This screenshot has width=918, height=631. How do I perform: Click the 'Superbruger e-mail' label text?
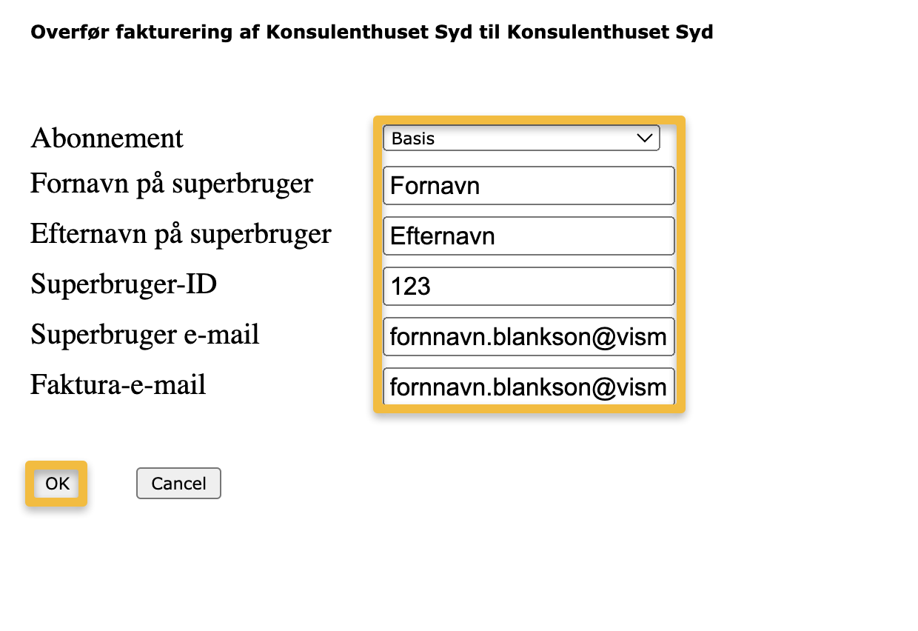(x=145, y=335)
